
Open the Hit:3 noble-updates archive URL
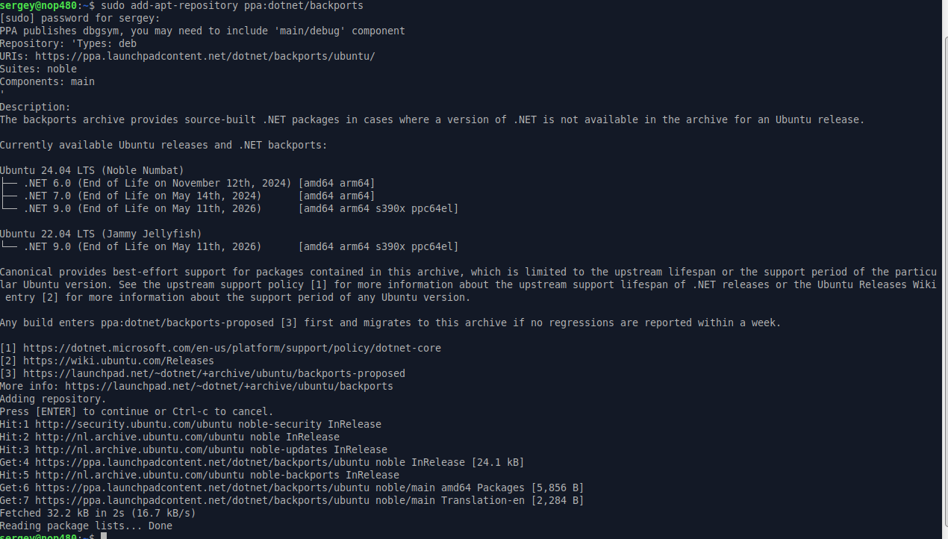[140, 449]
